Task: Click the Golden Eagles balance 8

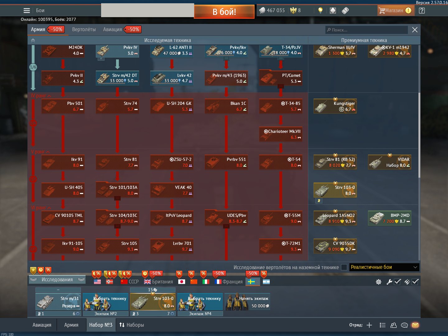Action: (295, 11)
